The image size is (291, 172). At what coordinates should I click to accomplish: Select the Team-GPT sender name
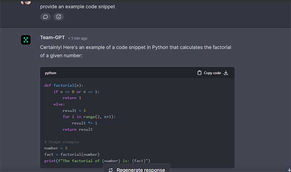point(53,38)
